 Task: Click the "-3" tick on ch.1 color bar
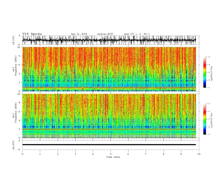pyautogui.click(x=209, y=57)
